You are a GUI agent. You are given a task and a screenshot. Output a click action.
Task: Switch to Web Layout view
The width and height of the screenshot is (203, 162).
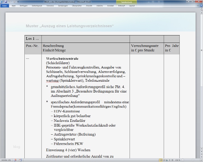166,160
